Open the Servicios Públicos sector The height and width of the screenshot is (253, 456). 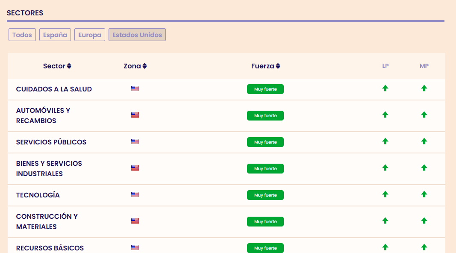pos(51,142)
